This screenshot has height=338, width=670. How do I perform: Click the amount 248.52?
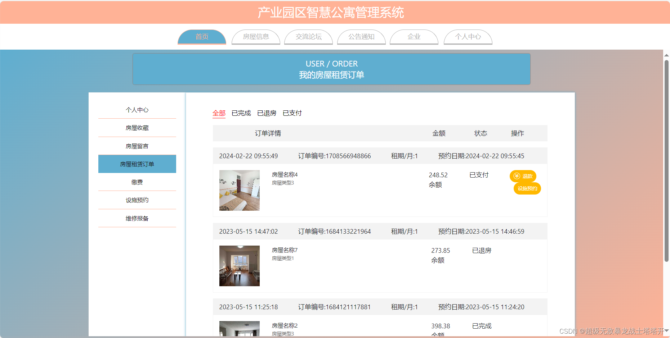pyautogui.click(x=438, y=175)
